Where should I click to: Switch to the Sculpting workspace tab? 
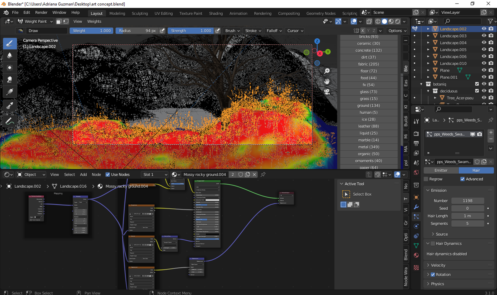click(x=140, y=13)
